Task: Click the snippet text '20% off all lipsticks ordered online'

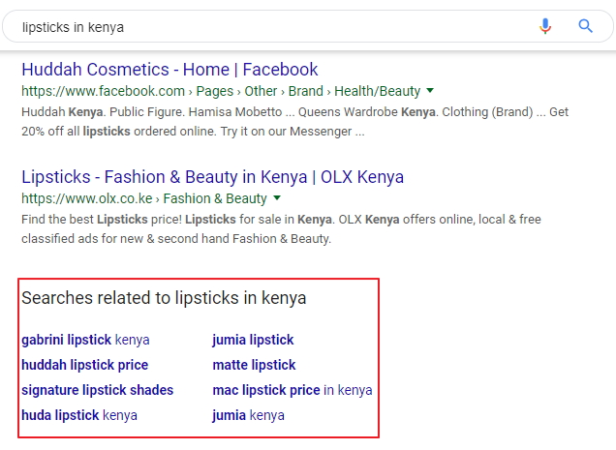Action: [x=118, y=132]
